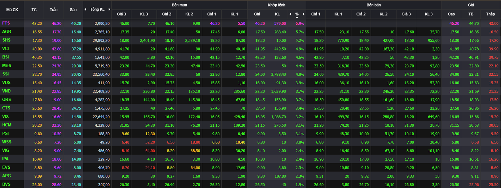Click the Tổng KL column header label
This screenshot has height=188, width=501.
pos(97,9)
